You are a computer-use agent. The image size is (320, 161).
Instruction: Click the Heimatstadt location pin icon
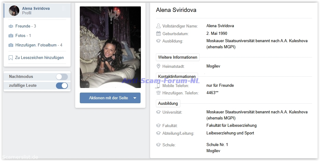(x=158, y=66)
